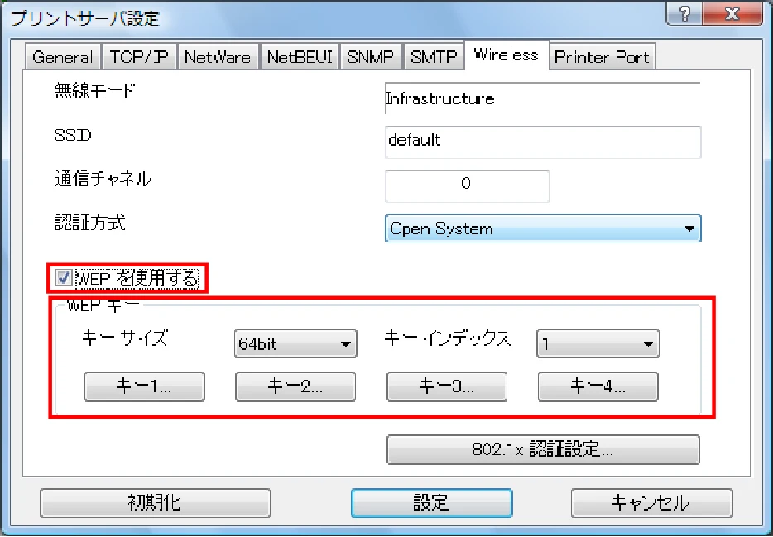
Task: Click the SSID label text
Action: [x=73, y=135]
